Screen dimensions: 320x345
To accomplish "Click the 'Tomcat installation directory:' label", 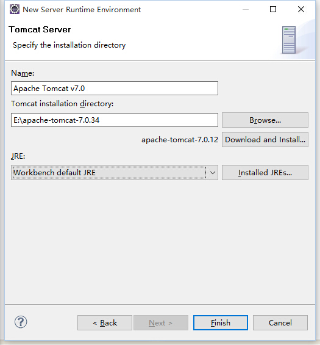I will pos(62,104).
